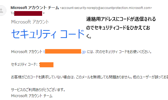The image size is (168, 100).
Task: Click the Microsoft アカウント header text
Action: [x=30, y=22]
